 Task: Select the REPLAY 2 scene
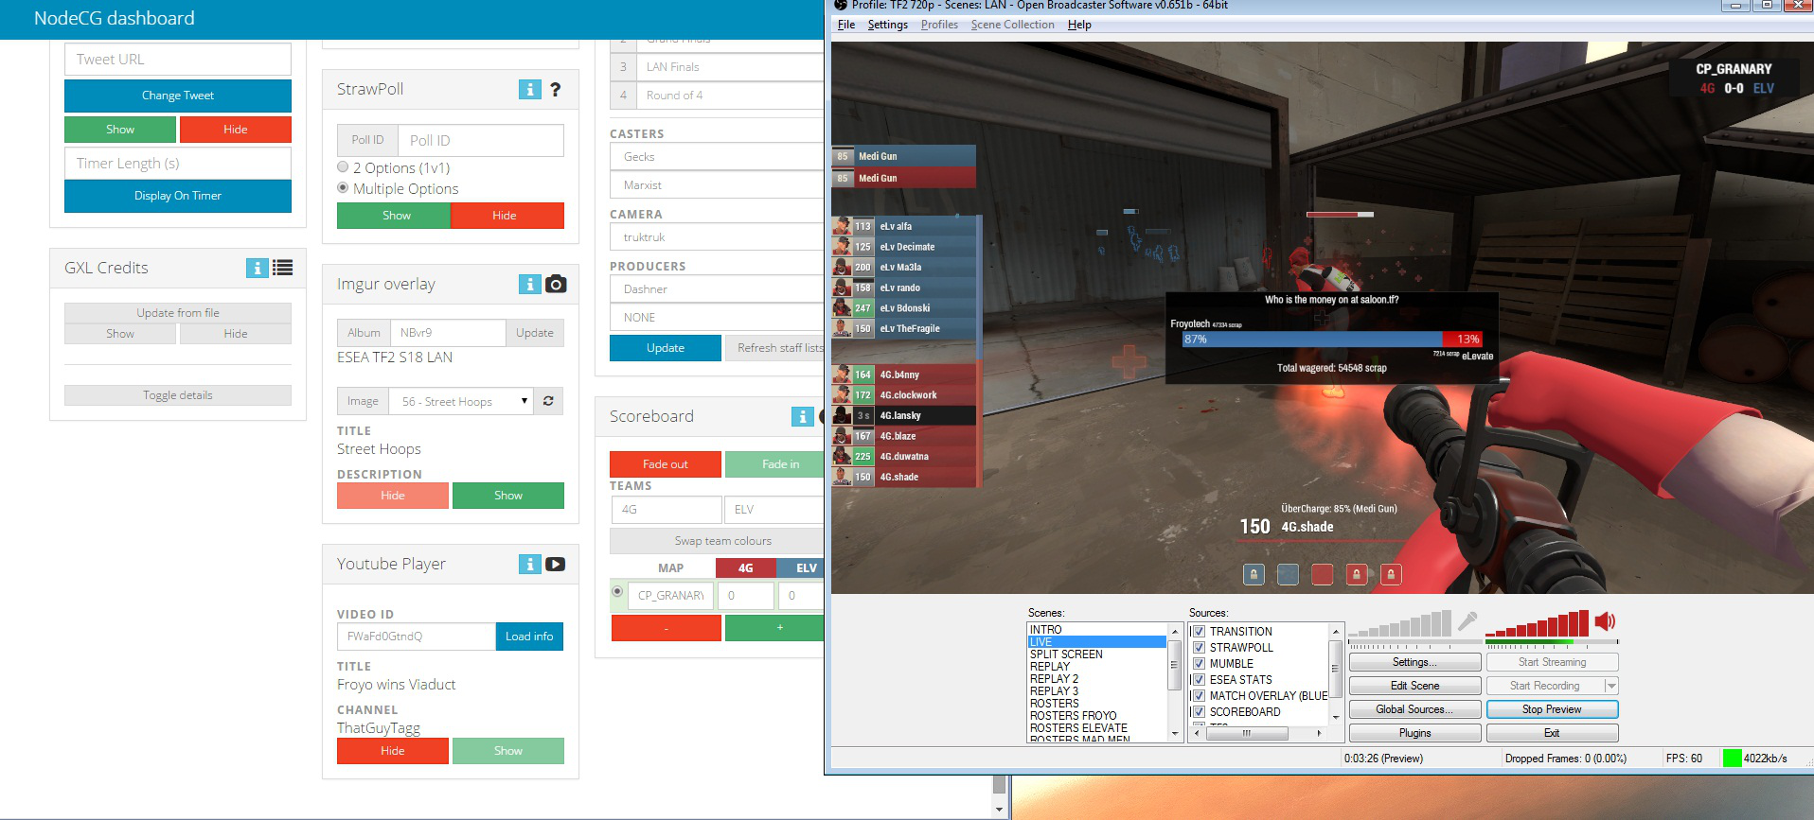coord(1098,679)
